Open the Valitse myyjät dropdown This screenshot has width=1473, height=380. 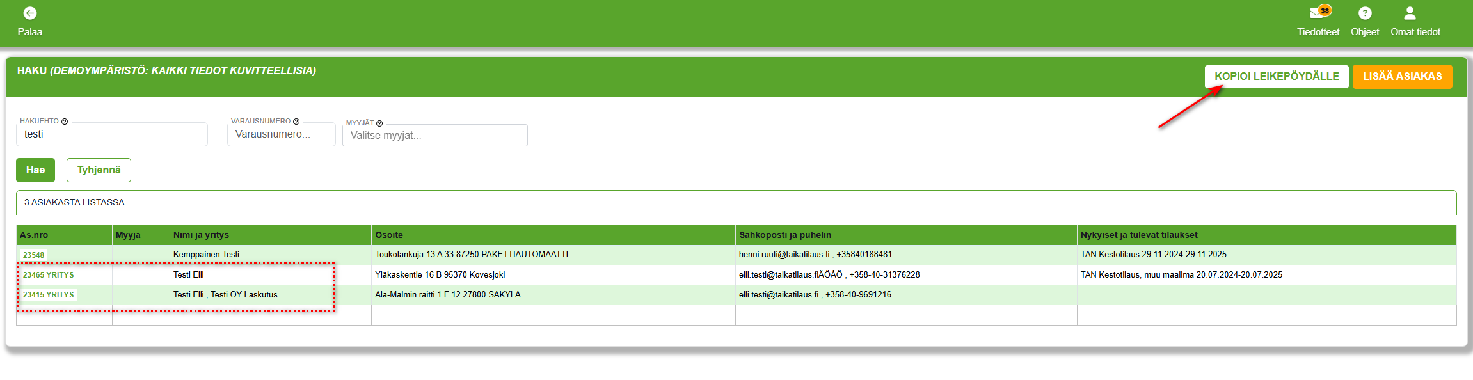pos(435,136)
